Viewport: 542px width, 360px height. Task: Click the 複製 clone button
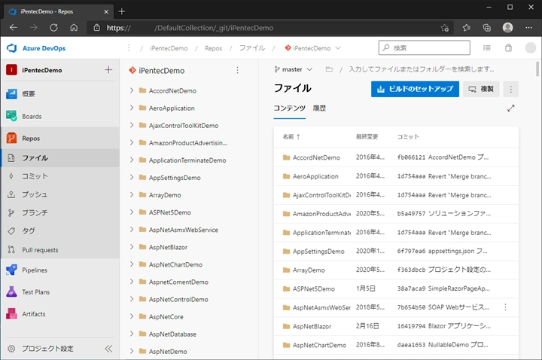click(x=480, y=89)
